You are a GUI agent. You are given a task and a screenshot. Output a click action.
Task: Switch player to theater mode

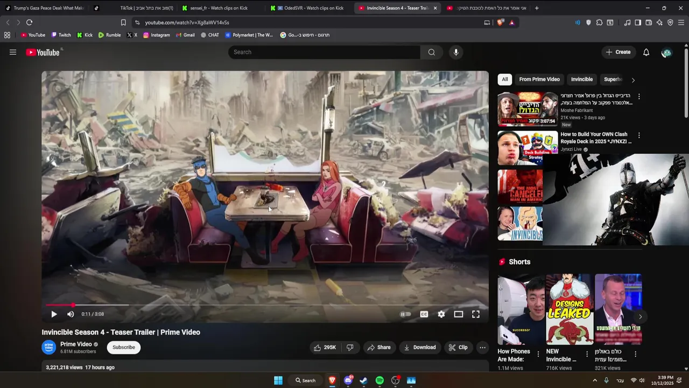459,314
